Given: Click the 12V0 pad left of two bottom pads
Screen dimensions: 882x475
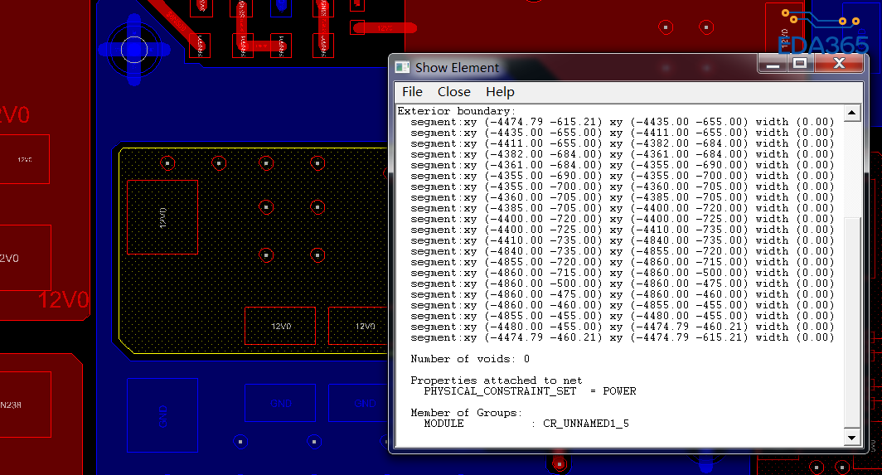Looking at the screenshot, I should click(x=280, y=326).
